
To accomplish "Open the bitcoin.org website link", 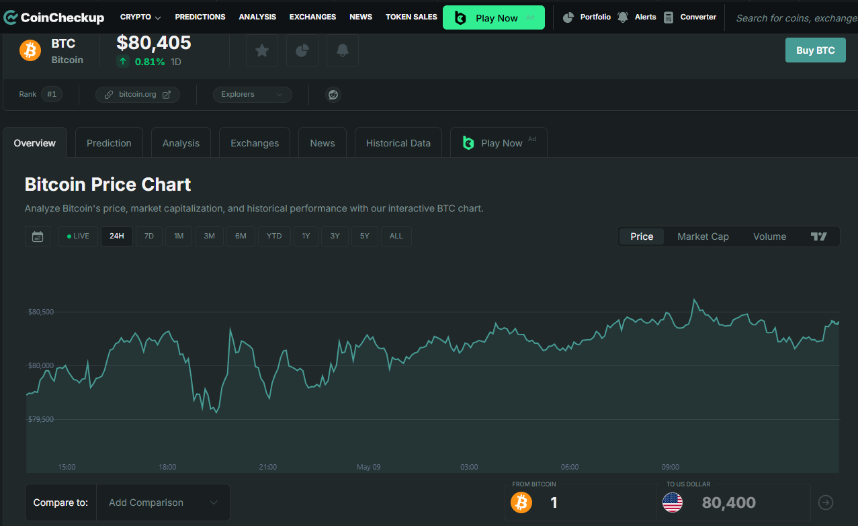I will [138, 95].
